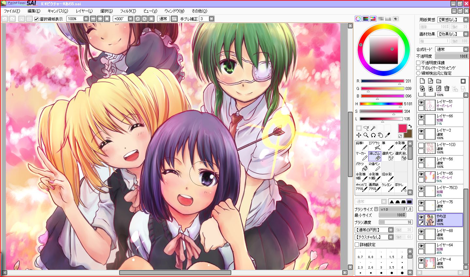Viewport: 470px width, 277px height.
Task: Create a new layer folder
Action: (x=439, y=81)
